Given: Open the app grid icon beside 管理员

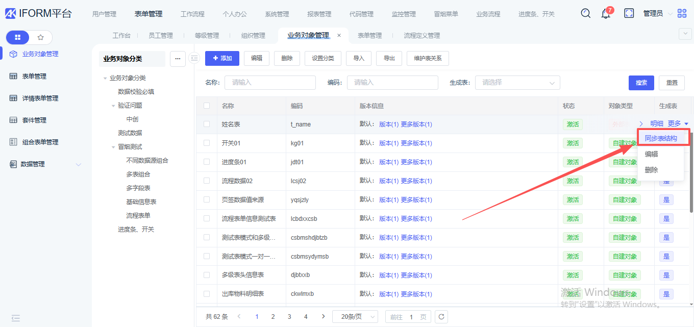Looking at the screenshot, I should 682,13.
